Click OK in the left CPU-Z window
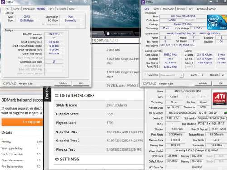The width and height of the screenshot is (227, 170). point(81,83)
